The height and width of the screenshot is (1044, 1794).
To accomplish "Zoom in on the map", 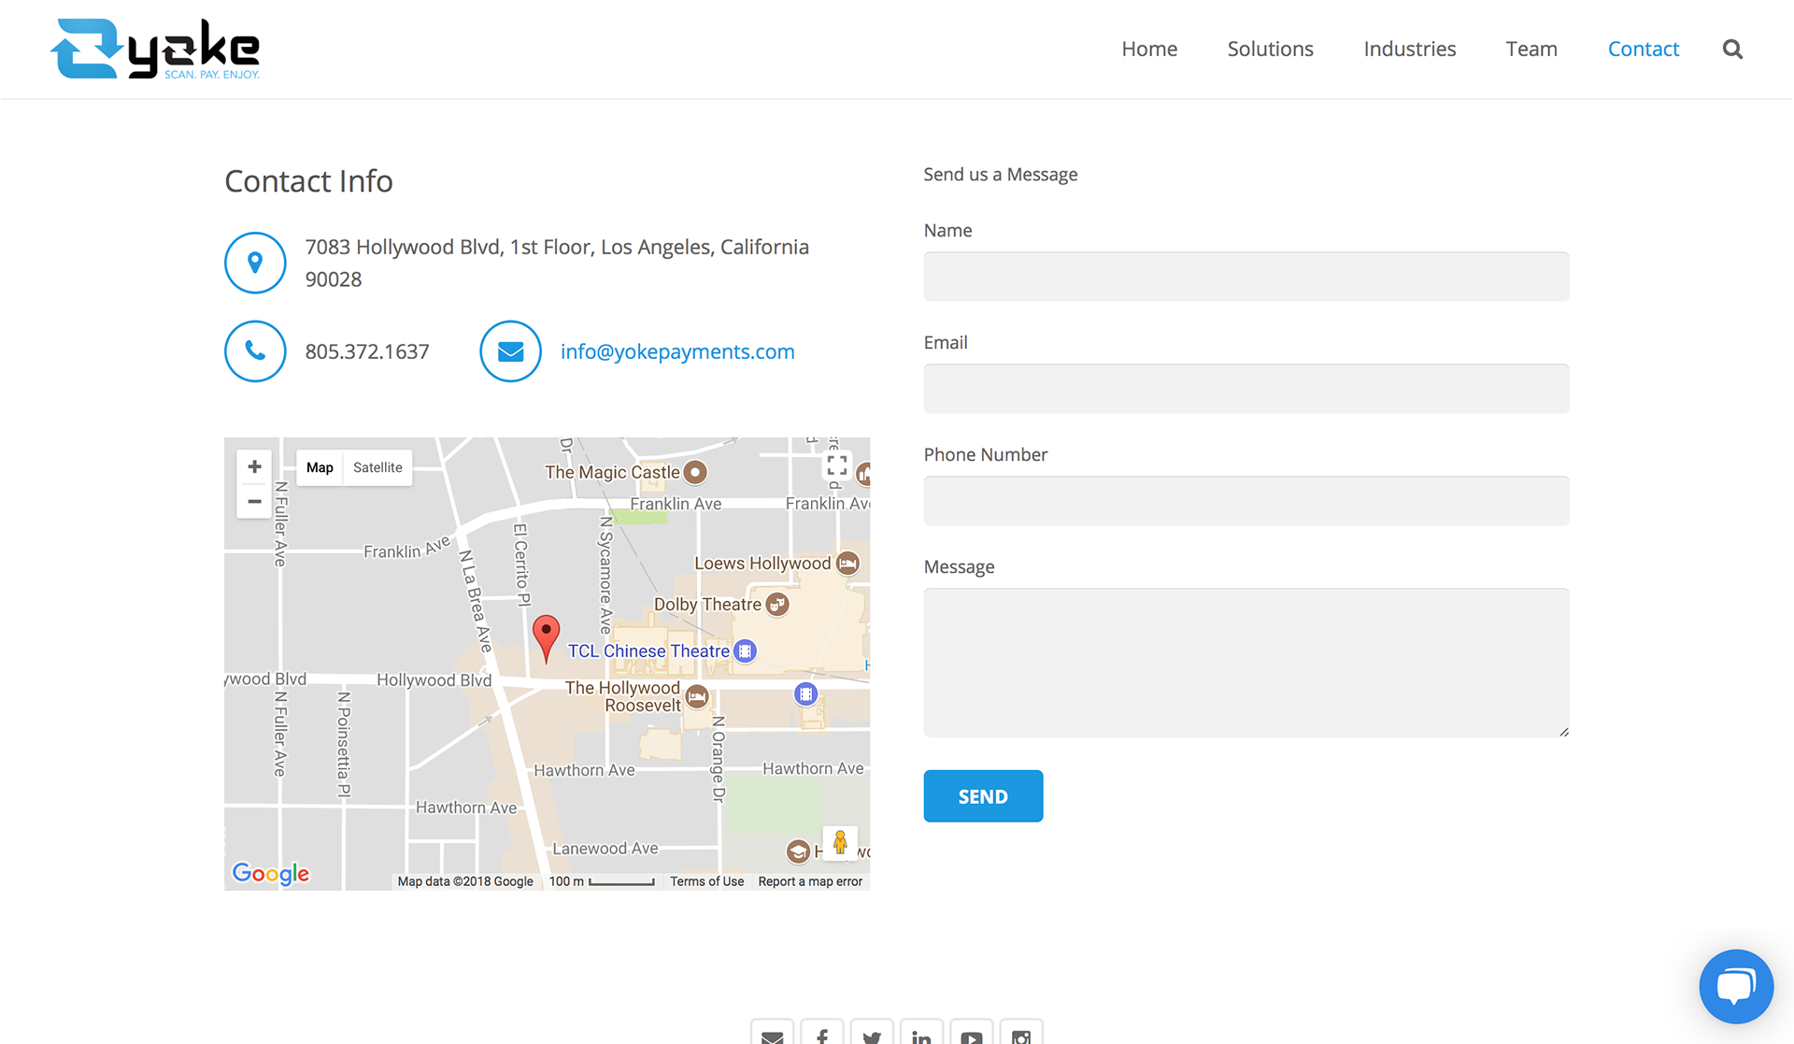I will tap(254, 466).
